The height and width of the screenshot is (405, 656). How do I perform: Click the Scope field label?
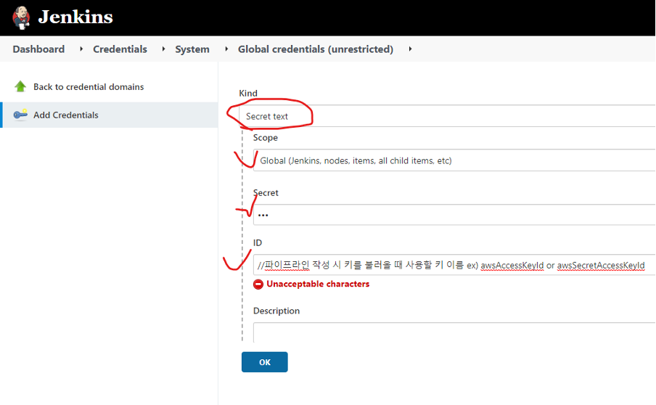tap(266, 138)
